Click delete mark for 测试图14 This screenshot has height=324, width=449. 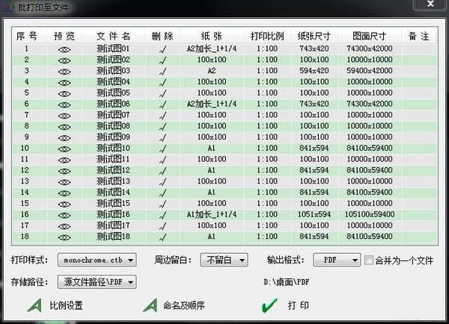click(162, 193)
